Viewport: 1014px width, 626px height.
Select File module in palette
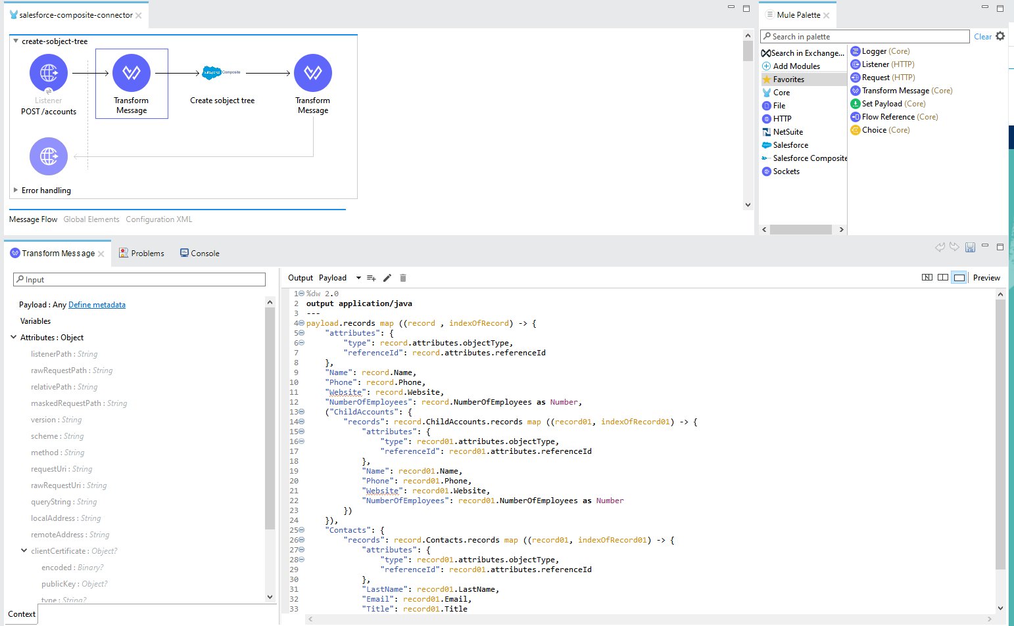[773, 106]
